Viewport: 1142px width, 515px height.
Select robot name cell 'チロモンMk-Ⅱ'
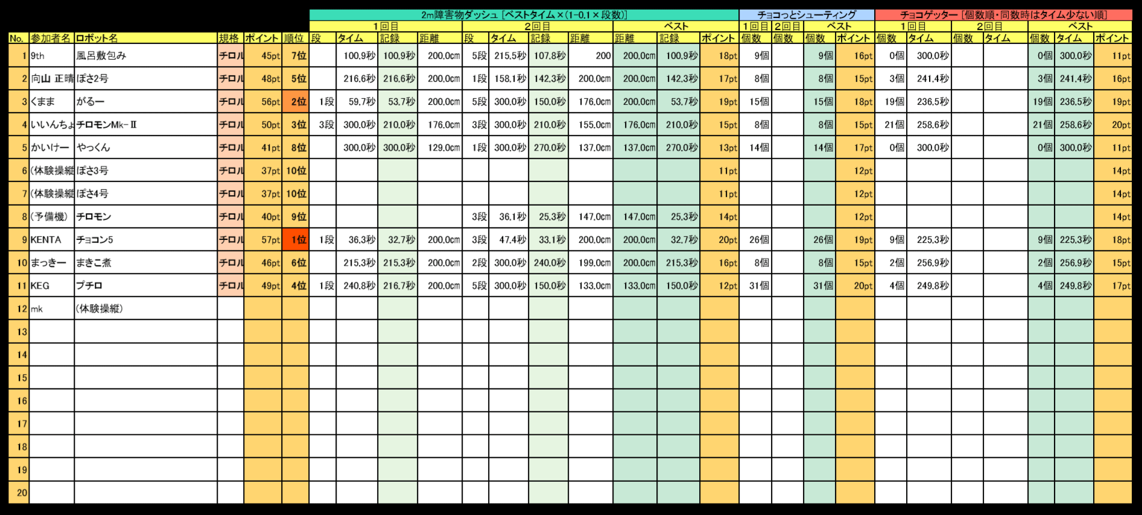pos(146,124)
